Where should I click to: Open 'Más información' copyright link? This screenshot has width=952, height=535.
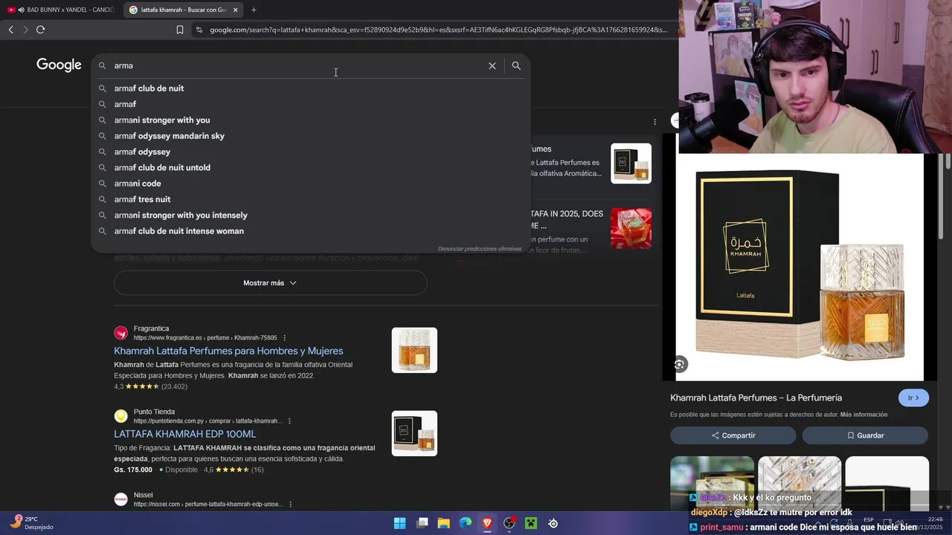tap(863, 415)
